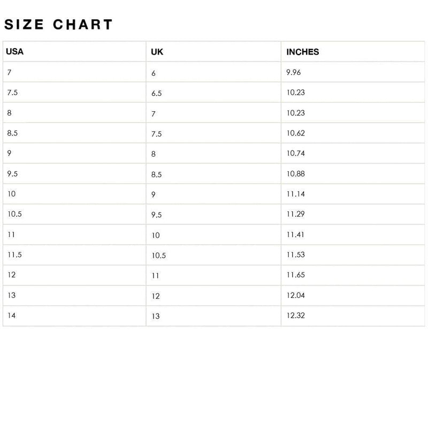
Task: Select USA size 11.5 cell
Action: click(14, 255)
